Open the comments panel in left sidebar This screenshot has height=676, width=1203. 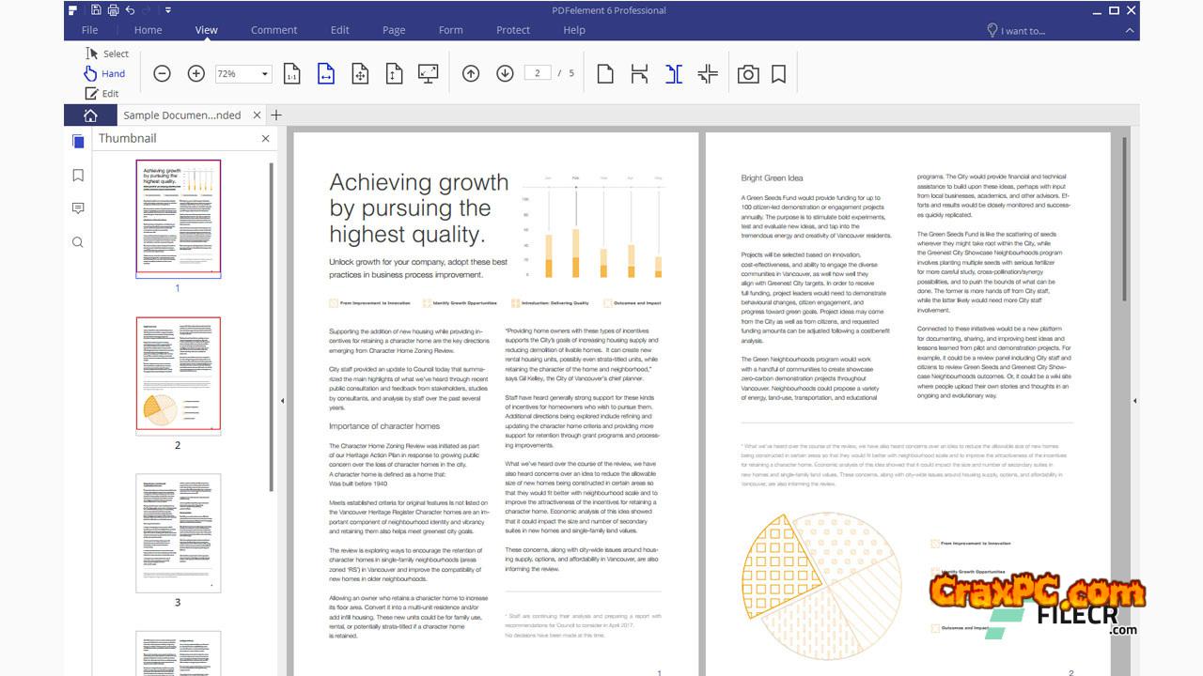pos(78,208)
